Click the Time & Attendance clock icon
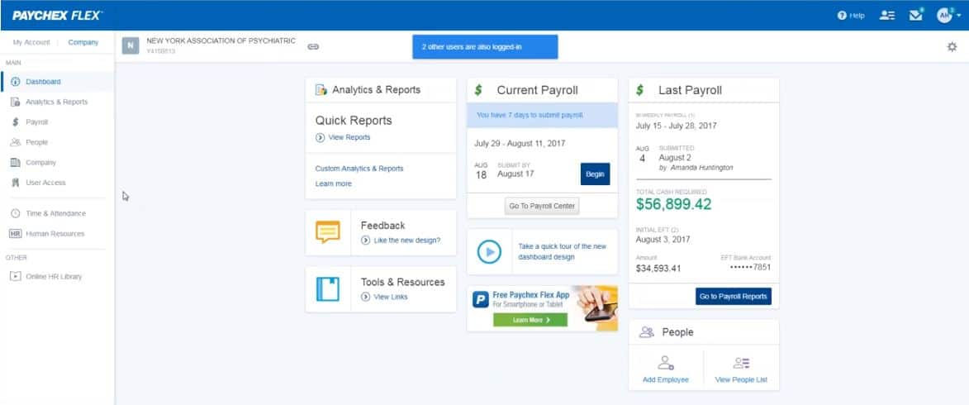 pos(16,213)
